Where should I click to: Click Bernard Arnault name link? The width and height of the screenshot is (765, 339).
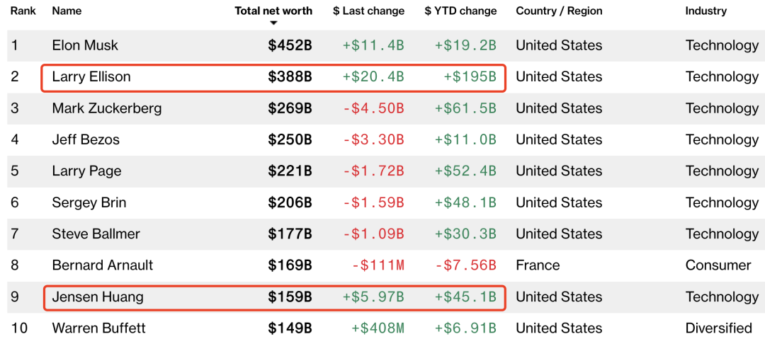(x=103, y=265)
